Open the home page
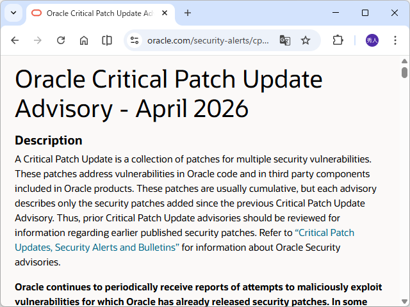 click(84, 40)
